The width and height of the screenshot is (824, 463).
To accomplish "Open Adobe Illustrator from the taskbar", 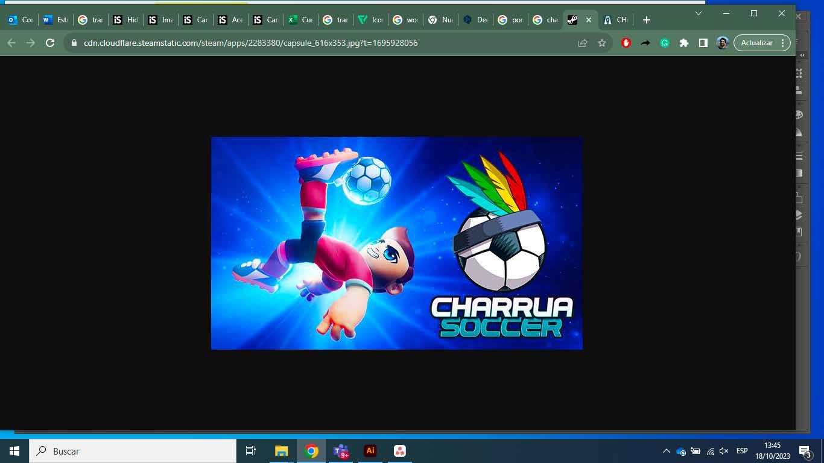I will coord(370,451).
